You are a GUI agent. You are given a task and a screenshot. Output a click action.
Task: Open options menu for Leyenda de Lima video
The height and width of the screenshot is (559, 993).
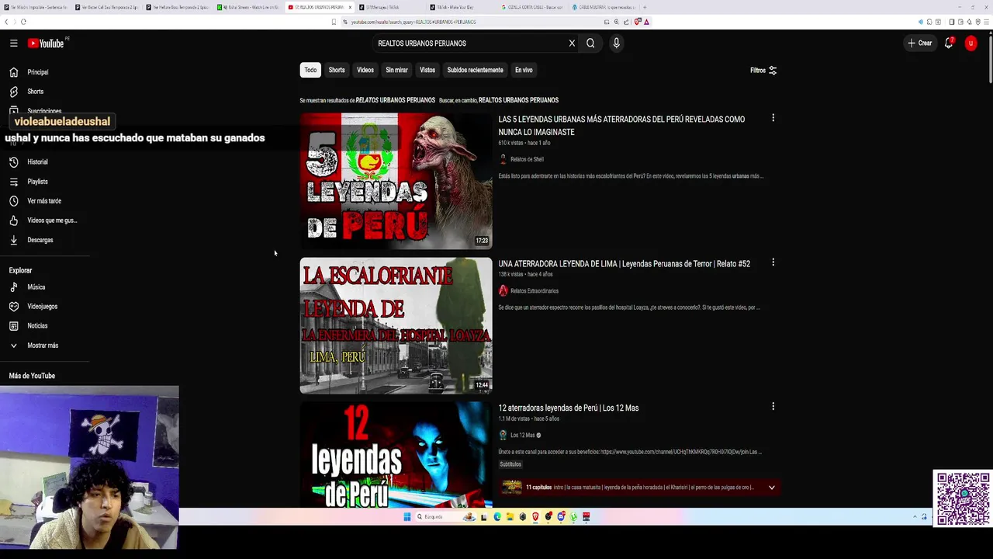[773, 262]
